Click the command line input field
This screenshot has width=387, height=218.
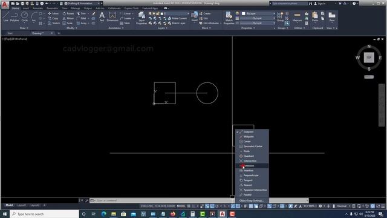pos(199,200)
